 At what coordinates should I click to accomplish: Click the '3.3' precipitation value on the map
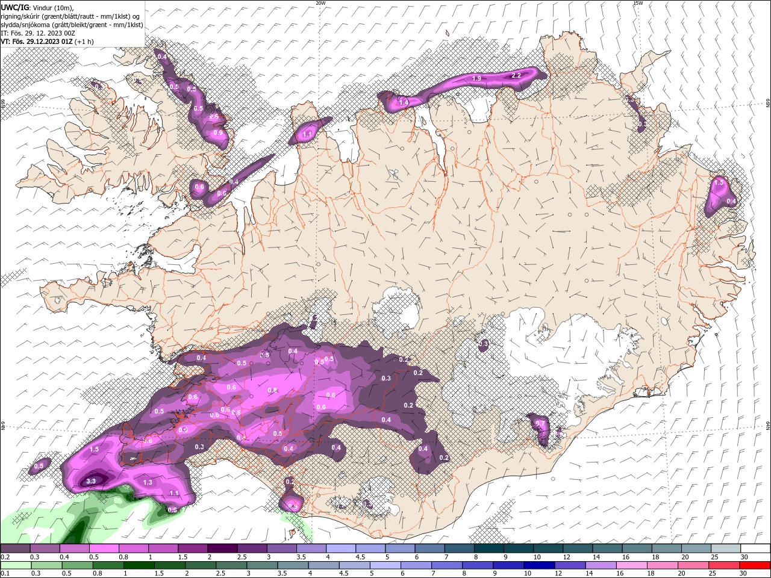[x=91, y=481]
